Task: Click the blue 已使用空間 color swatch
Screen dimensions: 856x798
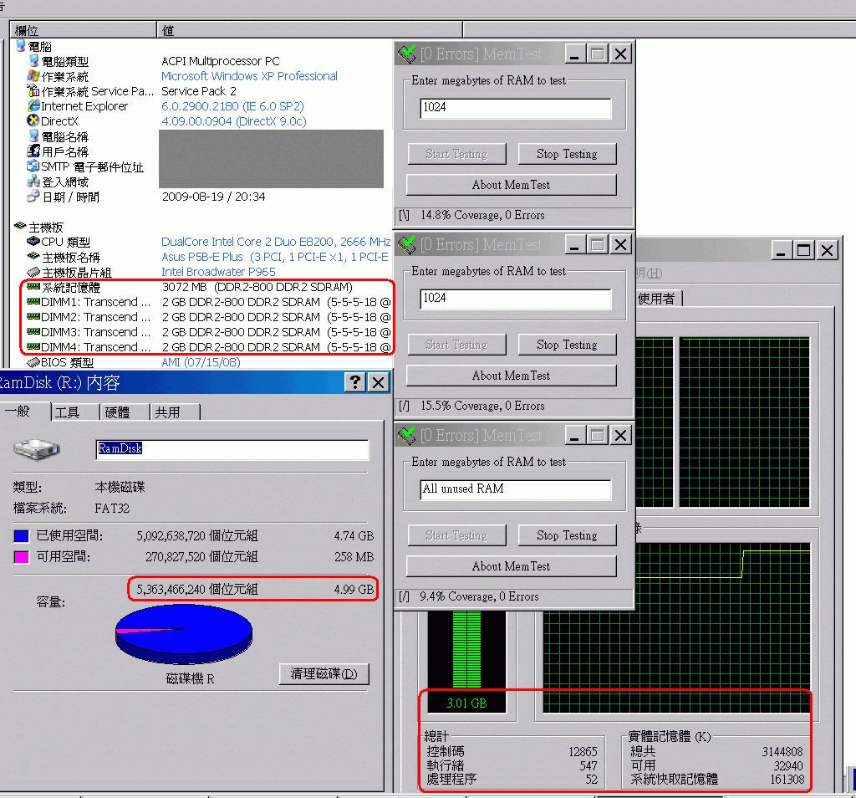Action: pyautogui.click(x=21, y=536)
